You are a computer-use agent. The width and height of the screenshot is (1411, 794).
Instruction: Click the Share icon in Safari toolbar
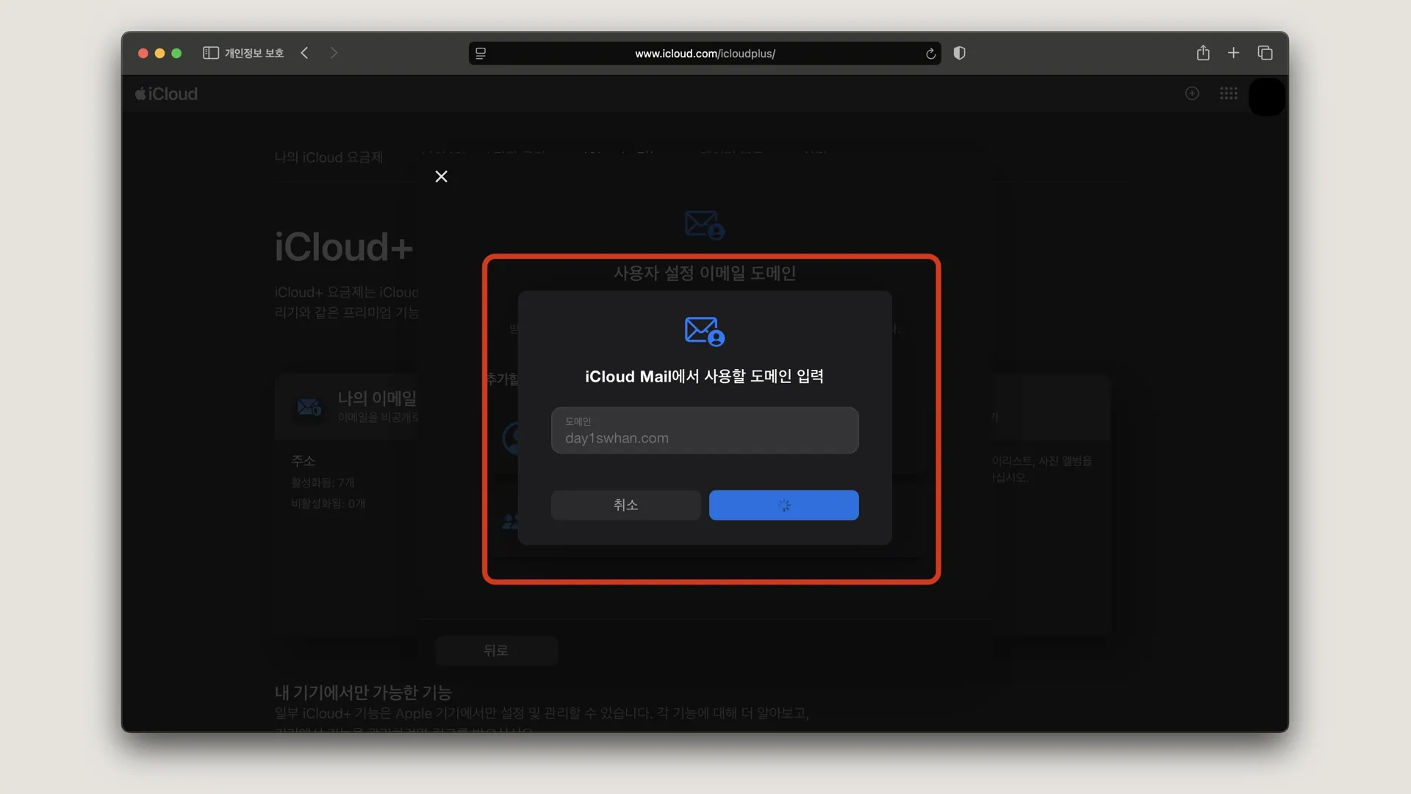pyautogui.click(x=1203, y=53)
